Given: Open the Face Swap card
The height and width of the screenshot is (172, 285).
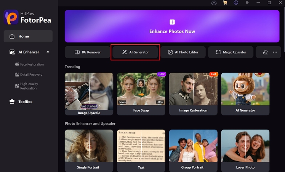Looking at the screenshot, I should (141, 94).
